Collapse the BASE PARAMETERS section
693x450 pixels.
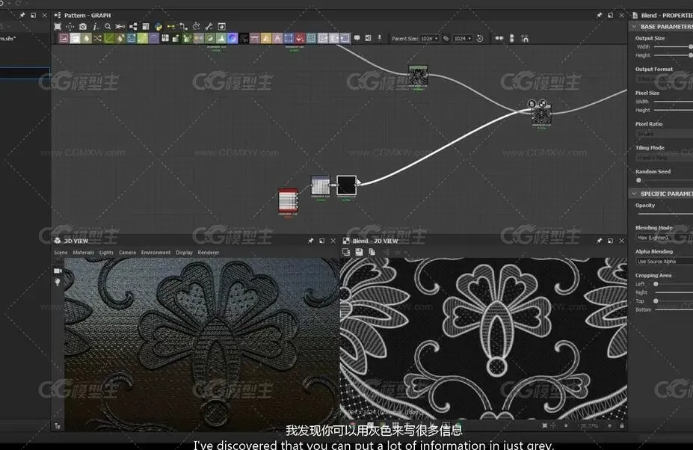tap(634, 26)
